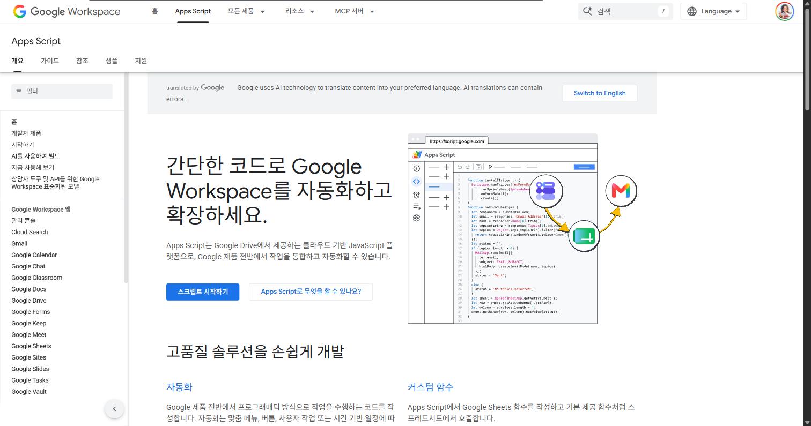
Task: Click the Google Workspace logo
Action: coord(67,11)
